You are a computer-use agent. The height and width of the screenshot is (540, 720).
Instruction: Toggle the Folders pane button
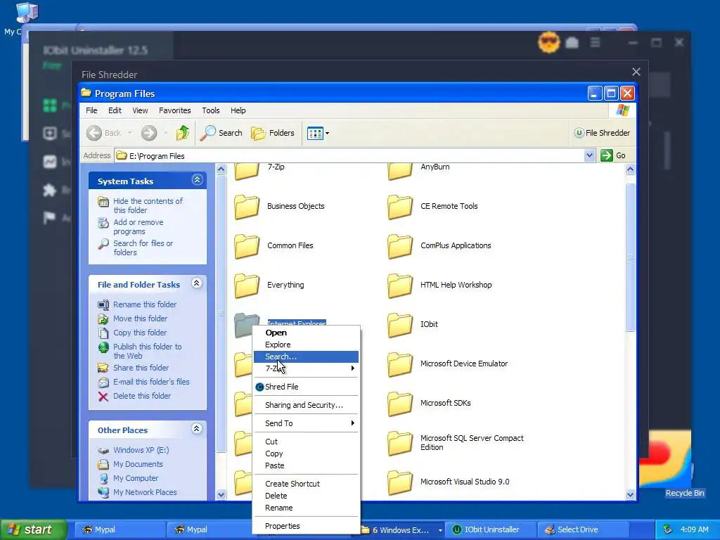click(x=273, y=133)
